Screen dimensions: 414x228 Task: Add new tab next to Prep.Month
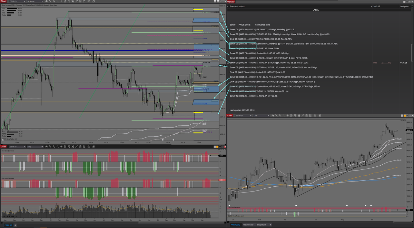(270, 225)
